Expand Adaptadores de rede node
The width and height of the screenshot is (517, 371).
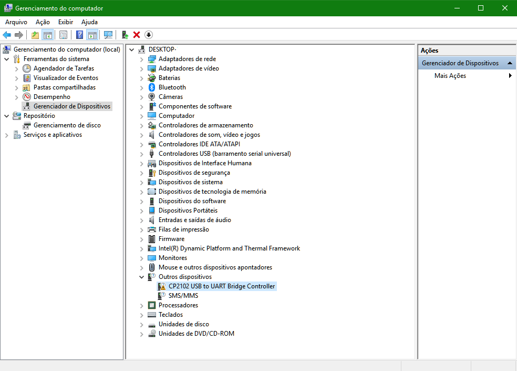point(141,59)
